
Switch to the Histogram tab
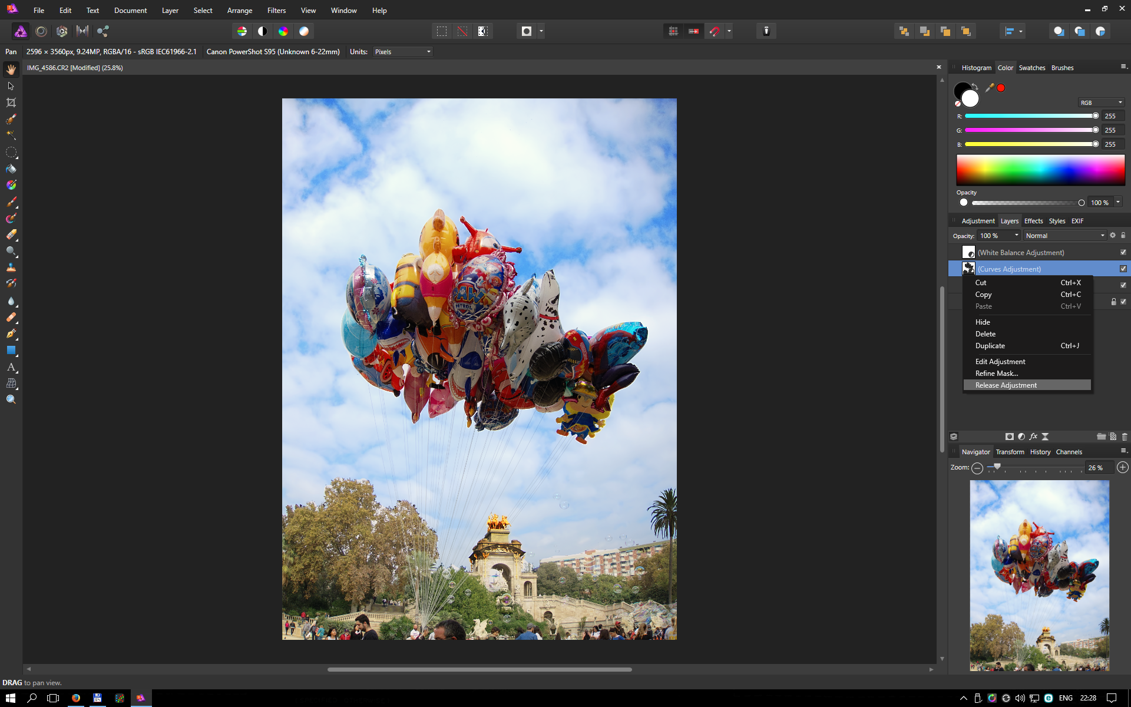tap(976, 68)
